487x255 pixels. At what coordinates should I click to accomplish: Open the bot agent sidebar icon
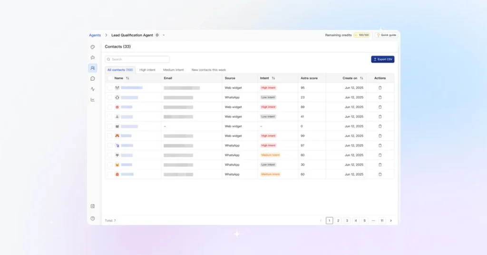tap(93, 57)
